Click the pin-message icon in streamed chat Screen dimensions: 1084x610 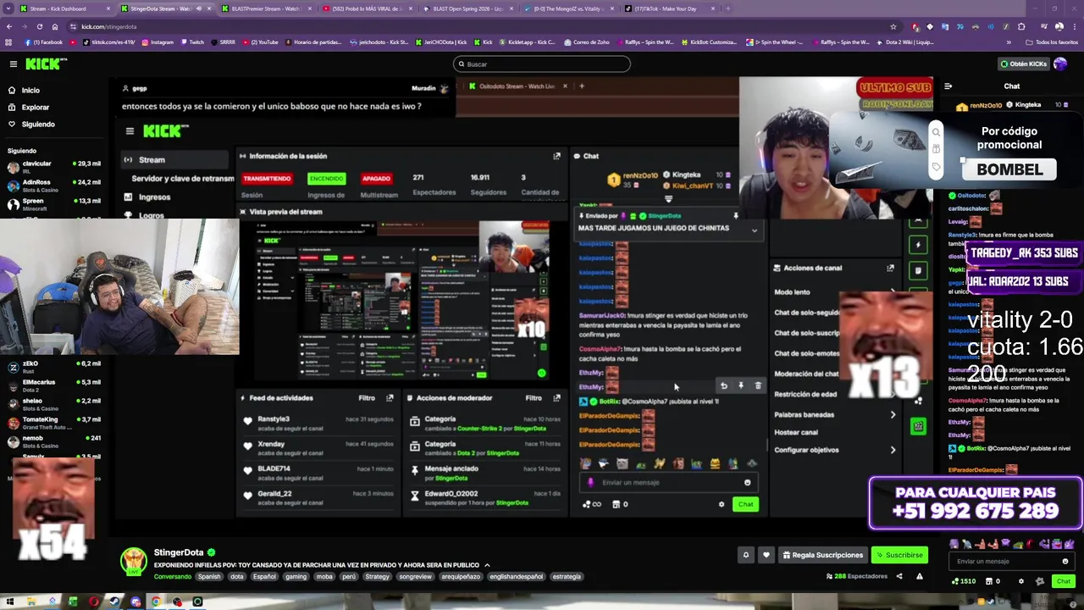click(x=741, y=386)
